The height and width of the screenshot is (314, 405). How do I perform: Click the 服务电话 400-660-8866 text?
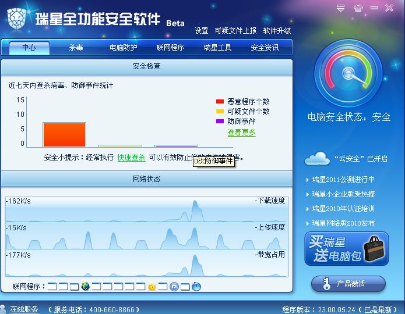tap(94, 309)
